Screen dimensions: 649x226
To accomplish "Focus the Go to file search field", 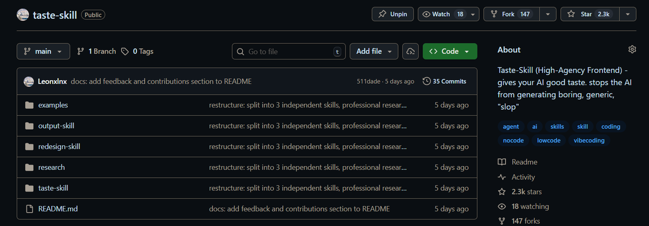I will pos(289,51).
